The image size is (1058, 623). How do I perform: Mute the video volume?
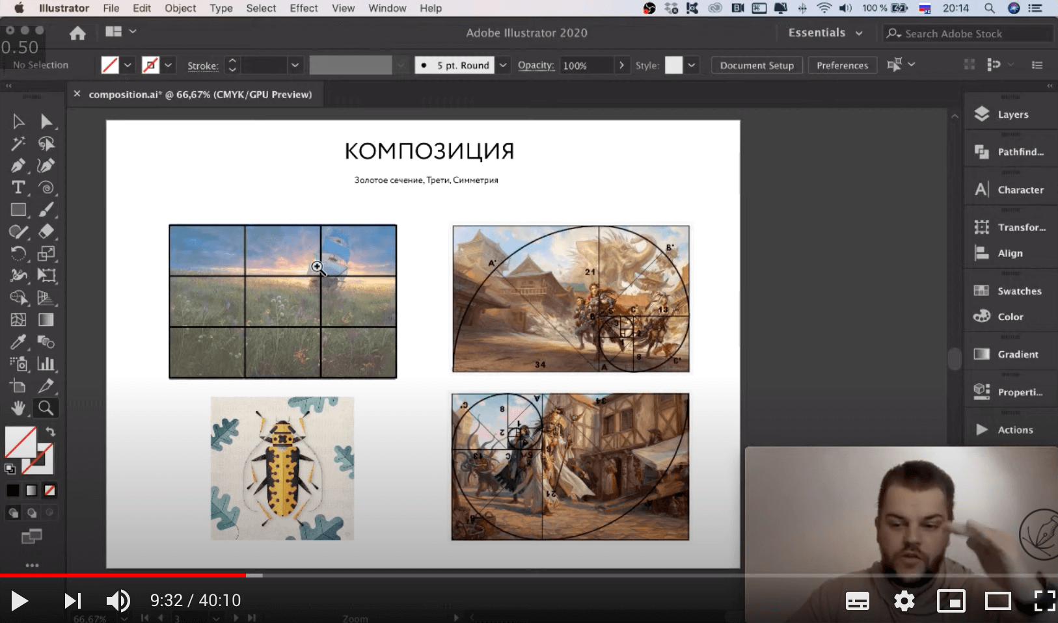click(118, 600)
